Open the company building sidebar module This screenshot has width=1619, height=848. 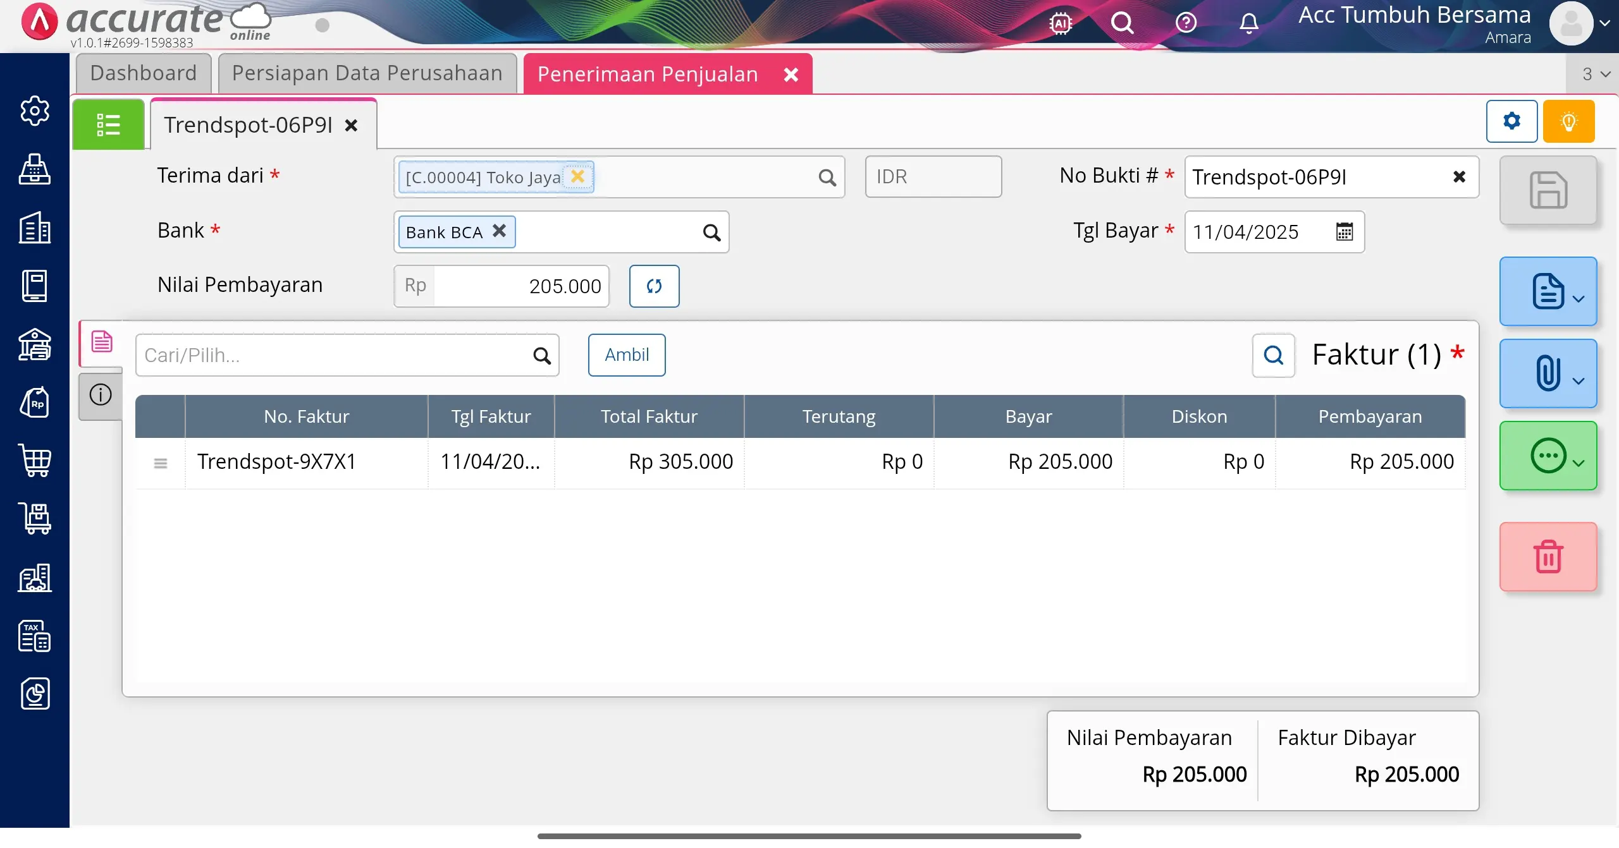tap(35, 227)
